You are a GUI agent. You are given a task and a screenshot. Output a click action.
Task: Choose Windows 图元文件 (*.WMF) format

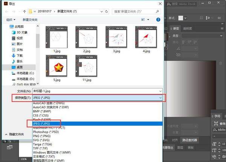click(98, 152)
